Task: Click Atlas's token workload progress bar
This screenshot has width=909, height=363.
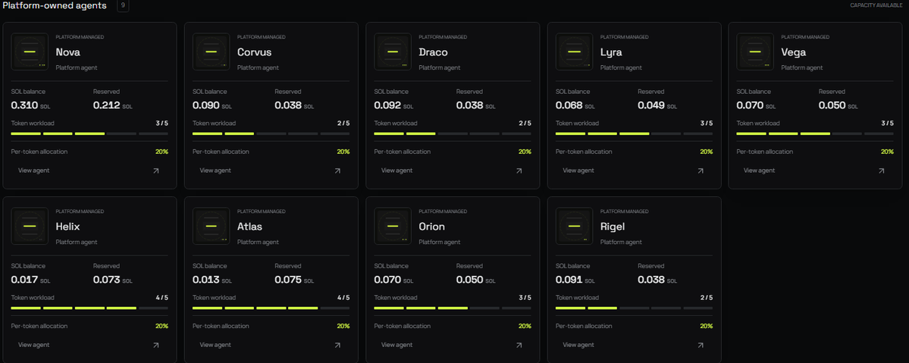Action: [271, 308]
